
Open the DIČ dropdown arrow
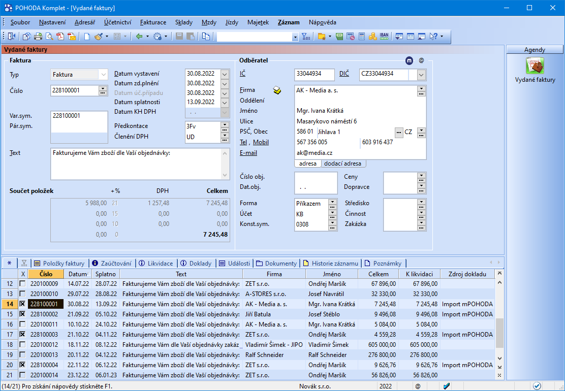[x=421, y=75]
